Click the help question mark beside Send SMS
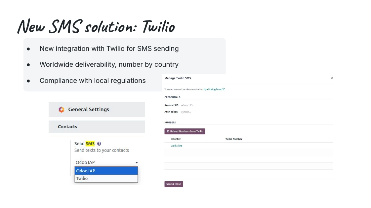The width and height of the screenshot is (371, 208). [99, 144]
